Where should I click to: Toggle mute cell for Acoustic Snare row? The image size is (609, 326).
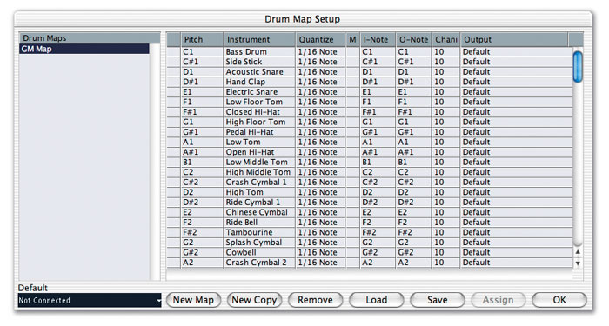click(352, 72)
